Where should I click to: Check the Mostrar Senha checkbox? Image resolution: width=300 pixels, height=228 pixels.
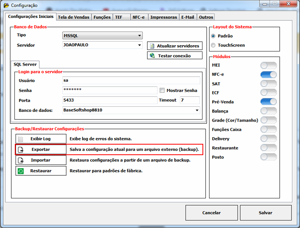(162, 90)
